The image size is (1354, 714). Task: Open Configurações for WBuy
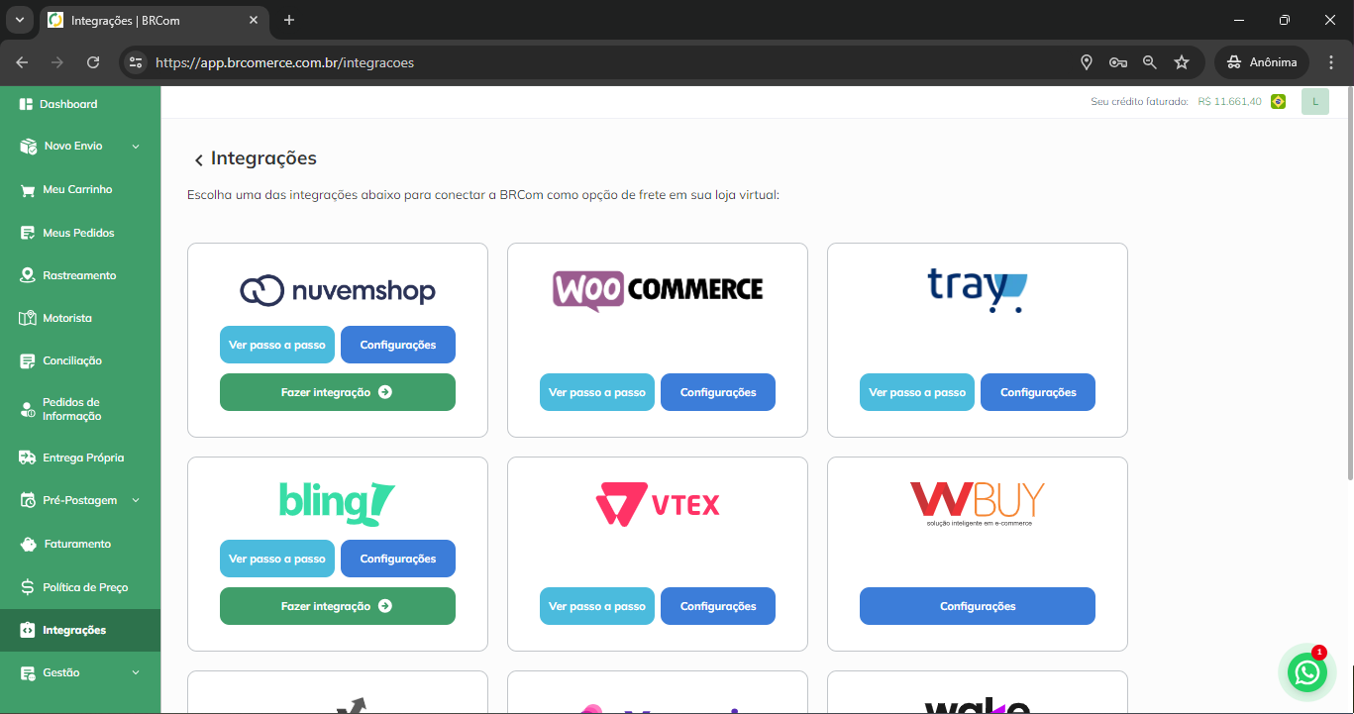977,606
